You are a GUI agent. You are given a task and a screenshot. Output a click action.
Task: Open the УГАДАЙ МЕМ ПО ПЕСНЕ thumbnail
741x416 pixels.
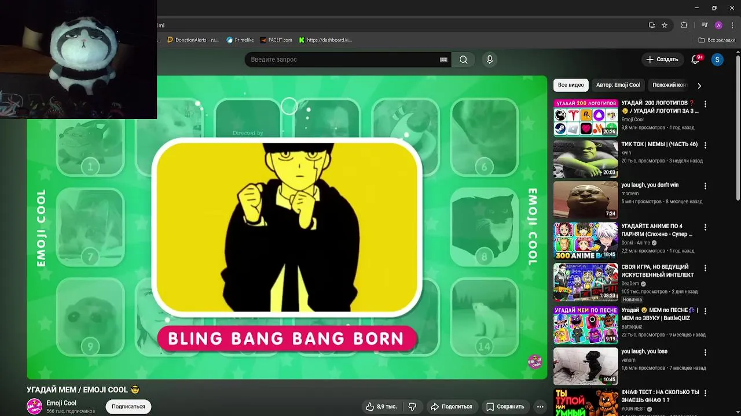586,325
